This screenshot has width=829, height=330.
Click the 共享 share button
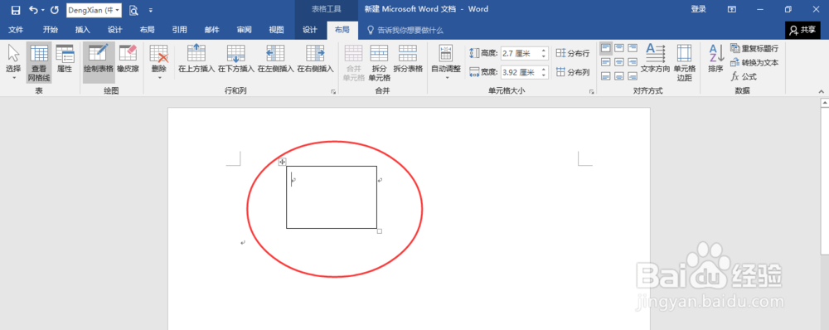tap(802, 30)
